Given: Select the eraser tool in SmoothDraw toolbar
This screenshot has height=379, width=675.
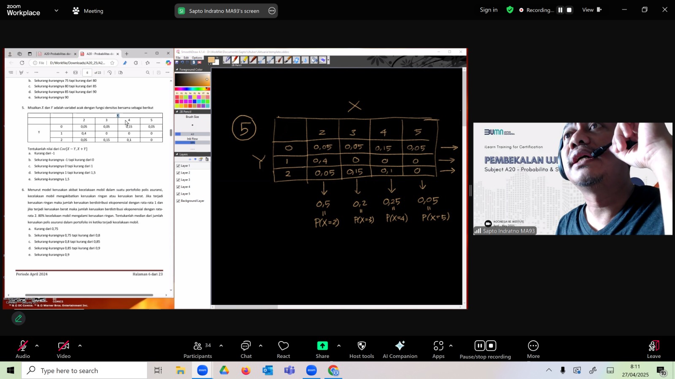Looking at the screenshot, I should point(323,60).
